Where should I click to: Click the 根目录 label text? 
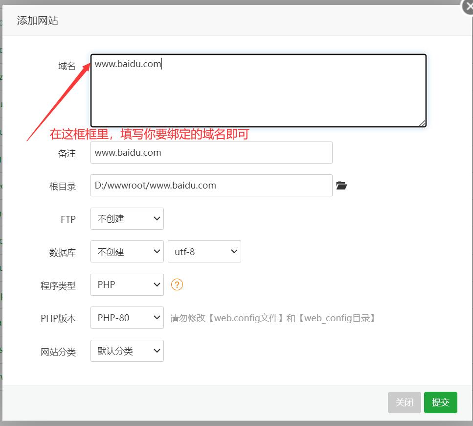63,186
